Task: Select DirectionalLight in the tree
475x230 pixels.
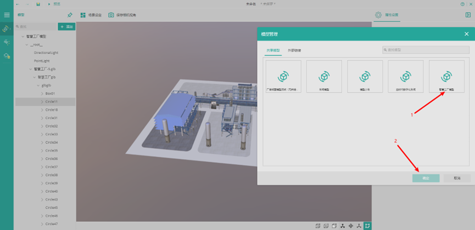Action: [46, 53]
